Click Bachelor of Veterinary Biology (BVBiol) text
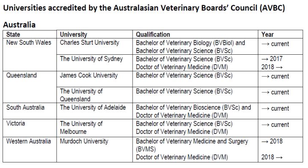Screen dimensions: 308x168 point(185,43)
